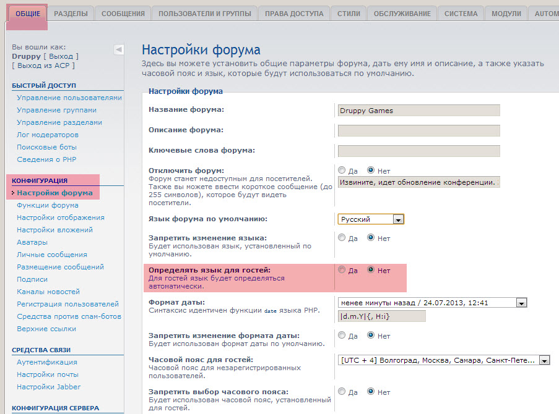Open Управление пользователями quick link
The width and height of the screenshot is (559, 414).
click(69, 98)
